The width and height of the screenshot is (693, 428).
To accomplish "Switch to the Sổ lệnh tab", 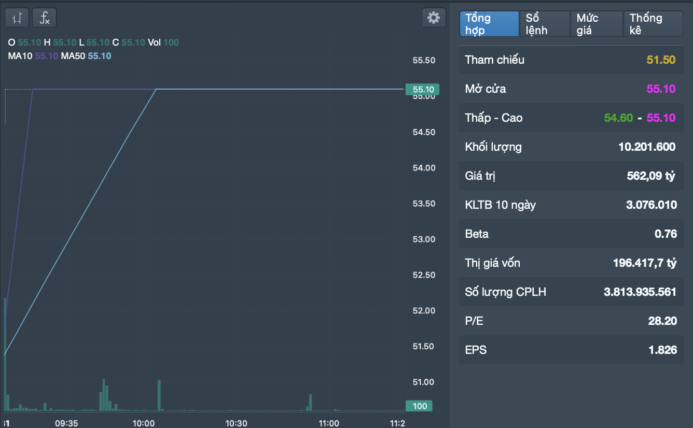I will pyautogui.click(x=544, y=24).
